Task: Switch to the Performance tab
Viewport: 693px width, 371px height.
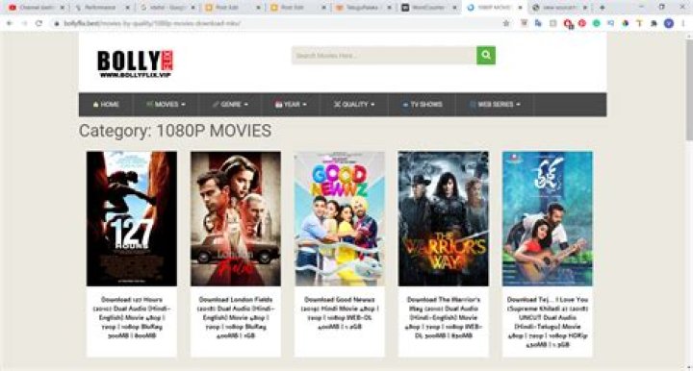Action: (x=102, y=8)
